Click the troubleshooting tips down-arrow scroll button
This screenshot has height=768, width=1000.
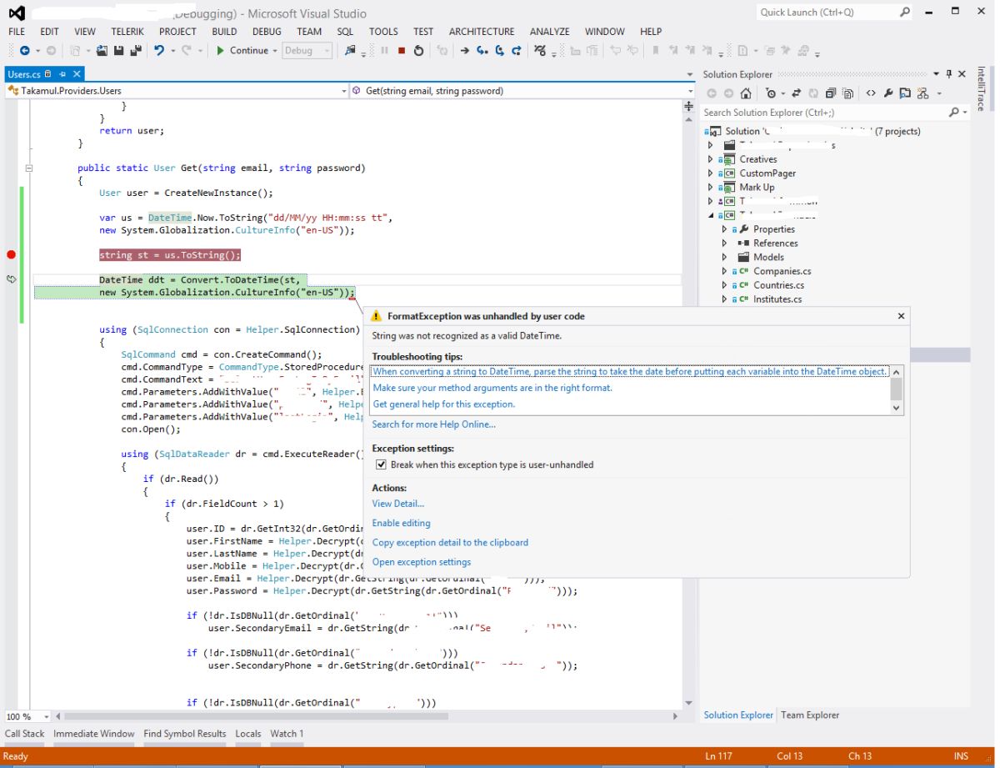tap(897, 408)
